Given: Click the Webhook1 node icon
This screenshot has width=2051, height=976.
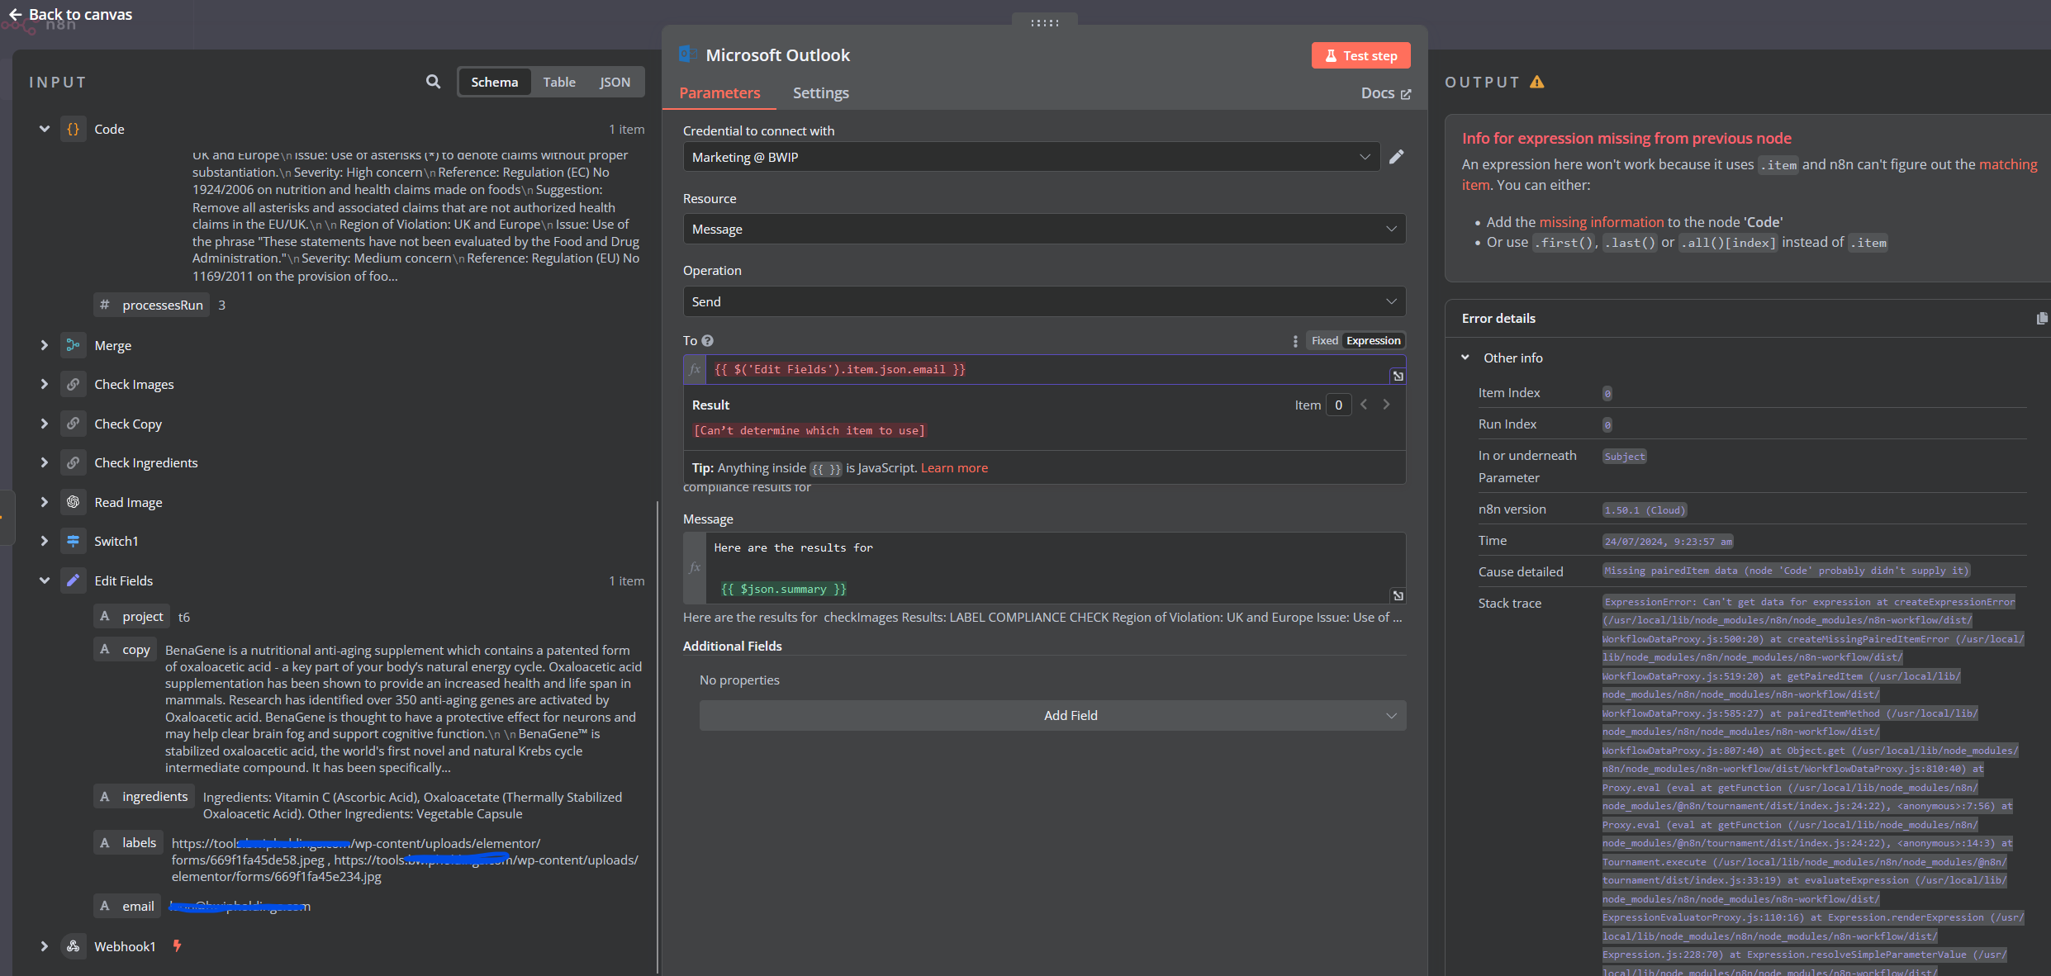Looking at the screenshot, I should coord(74,946).
